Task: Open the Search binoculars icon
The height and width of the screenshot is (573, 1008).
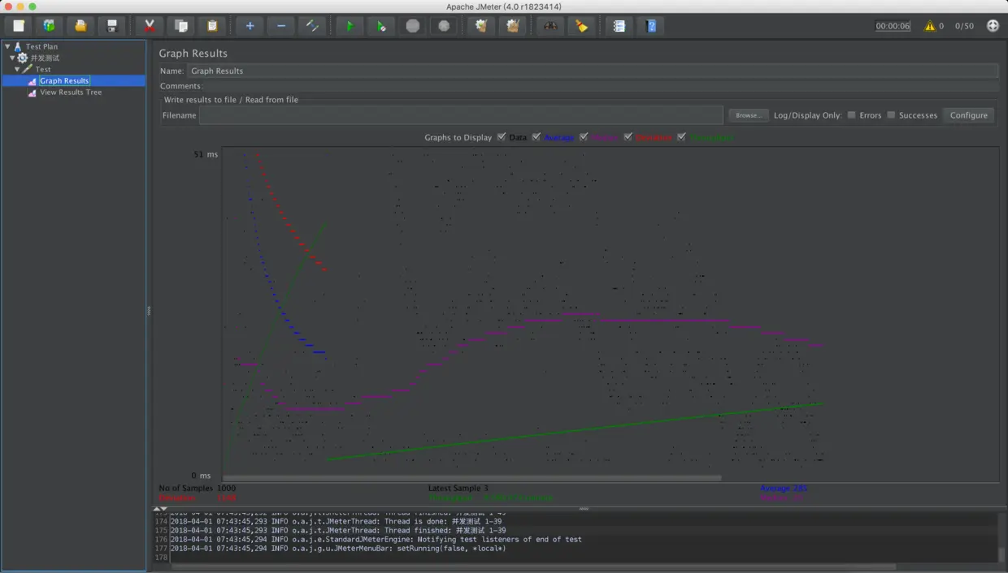Action: coord(550,26)
